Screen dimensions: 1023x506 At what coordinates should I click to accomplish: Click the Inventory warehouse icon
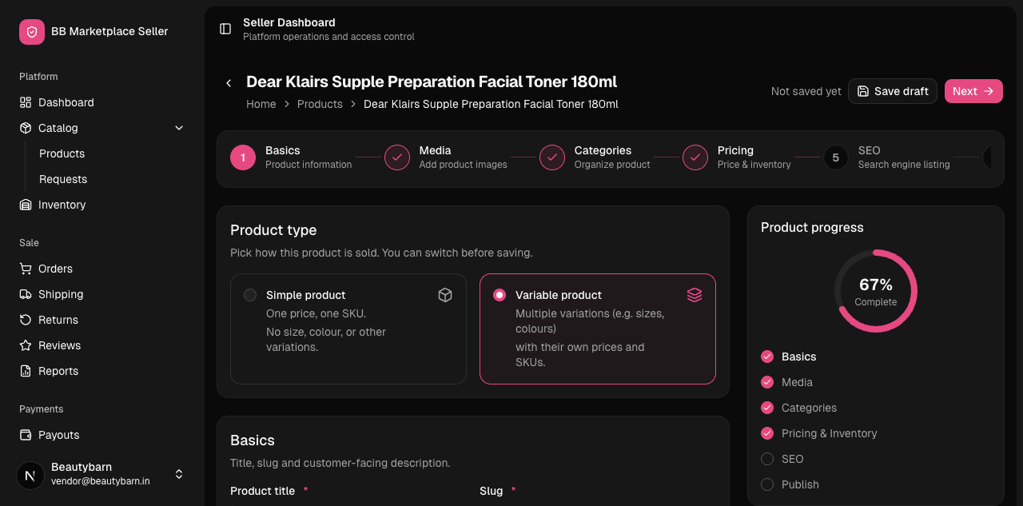click(x=26, y=205)
